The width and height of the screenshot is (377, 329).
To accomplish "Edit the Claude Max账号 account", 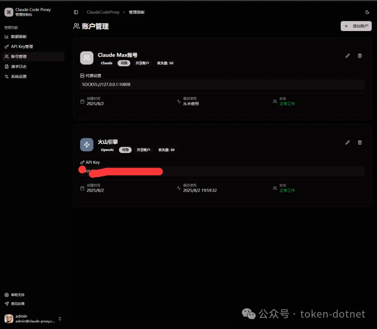I will pyautogui.click(x=347, y=56).
